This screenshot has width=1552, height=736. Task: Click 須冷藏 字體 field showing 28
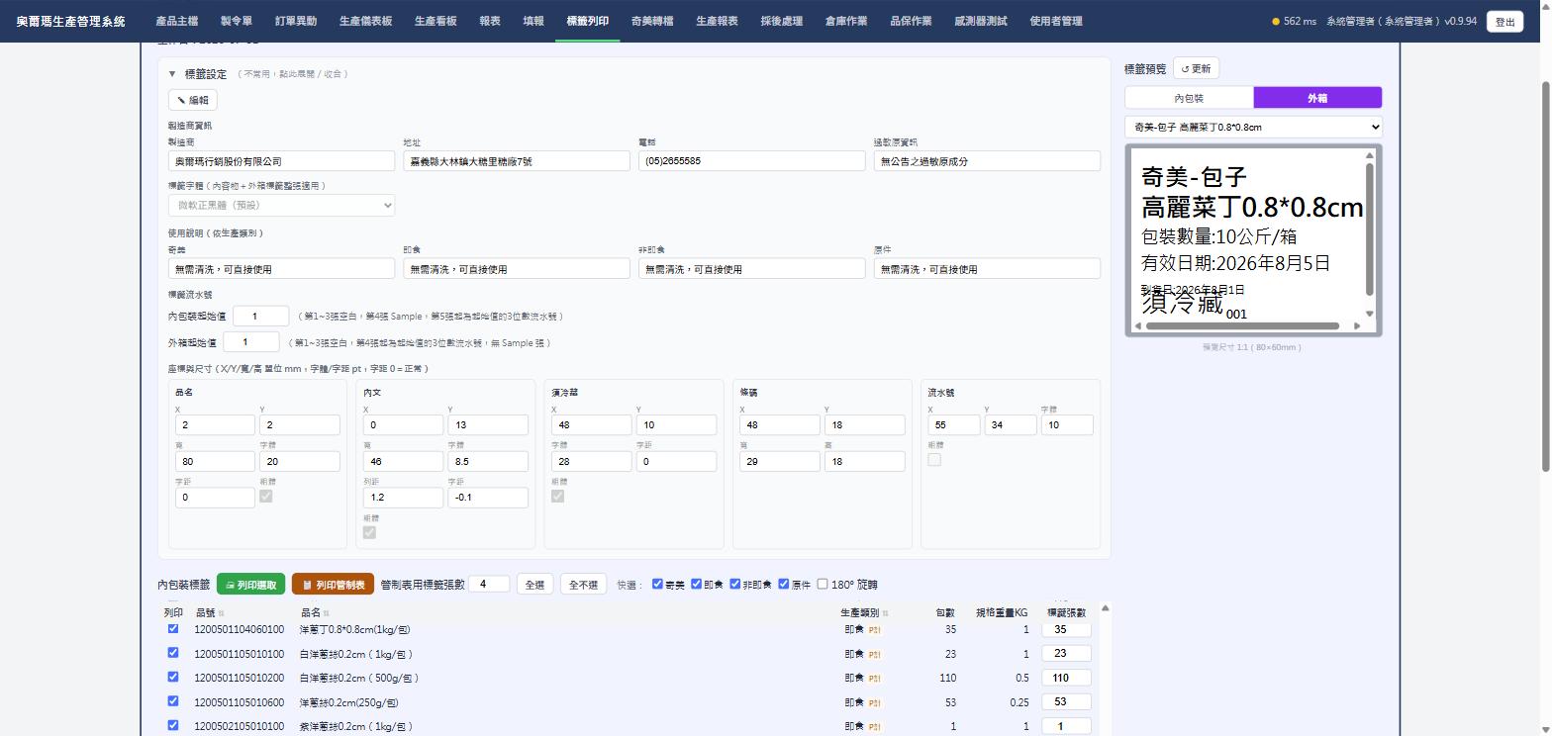591,461
